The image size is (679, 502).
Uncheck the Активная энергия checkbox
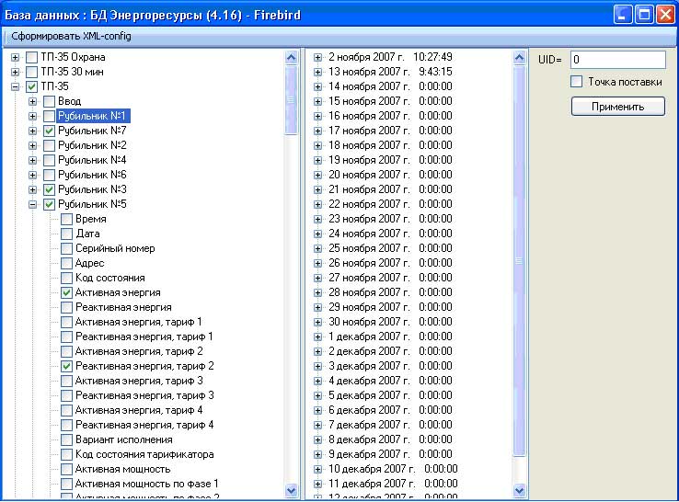click(x=66, y=292)
